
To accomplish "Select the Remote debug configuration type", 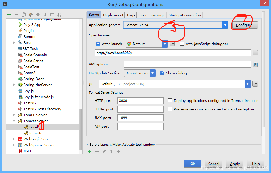I will (30, 36).
